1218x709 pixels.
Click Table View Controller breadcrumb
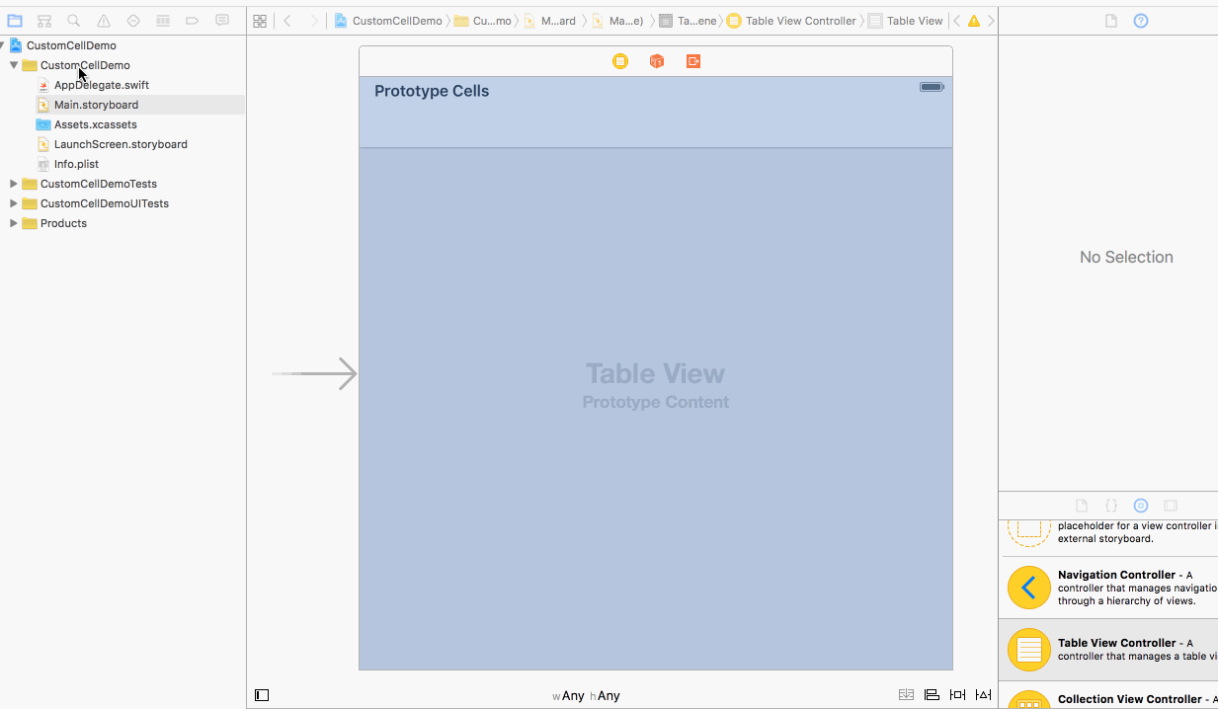click(x=792, y=21)
